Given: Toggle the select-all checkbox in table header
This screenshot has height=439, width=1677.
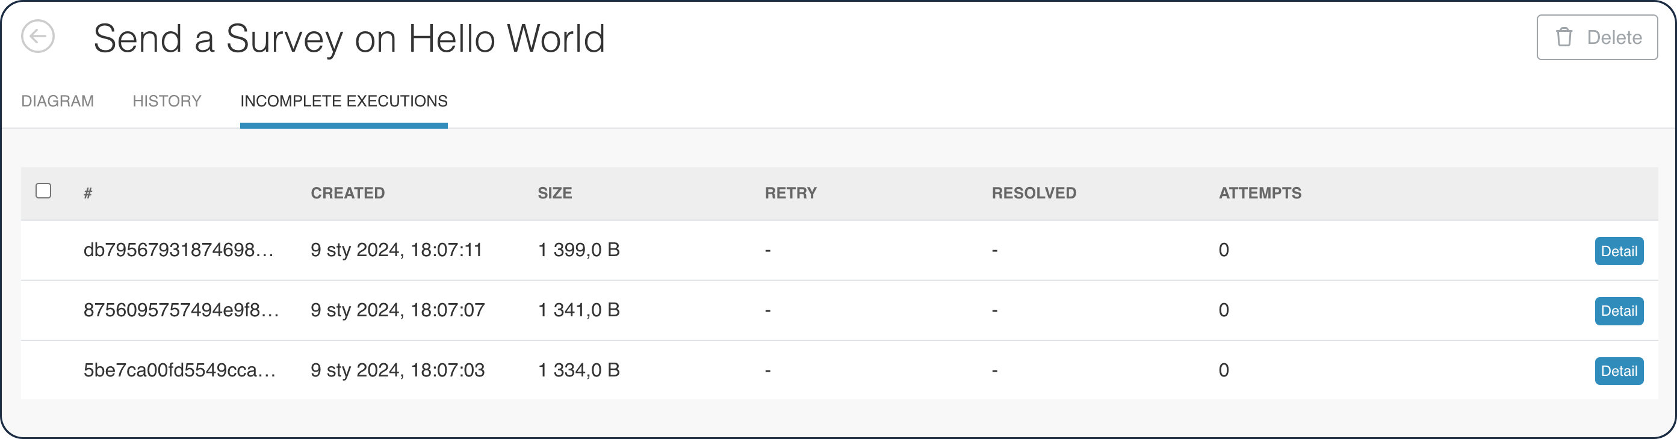Looking at the screenshot, I should (43, 191).
